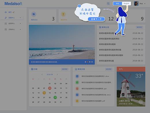
Task: Select yellow-highlighted date 14 in calendar
Action: [x=44, y=93]
